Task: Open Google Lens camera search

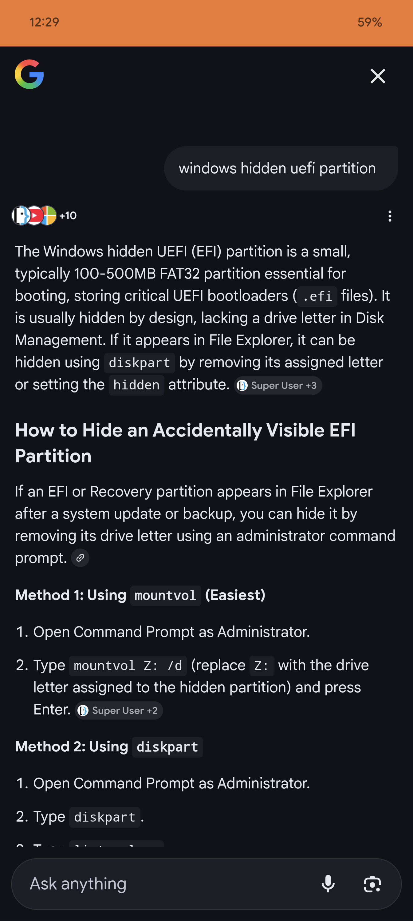Action: coord(372,884)
